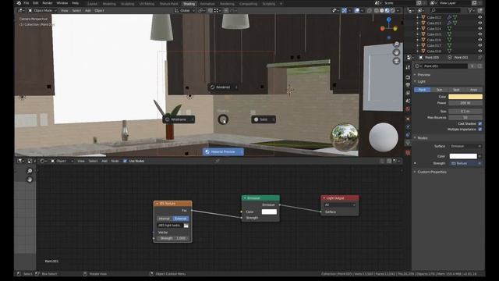Click the green Y axis on navigation gizmo
The image size is (499, 281).
[x=395, y=29]
